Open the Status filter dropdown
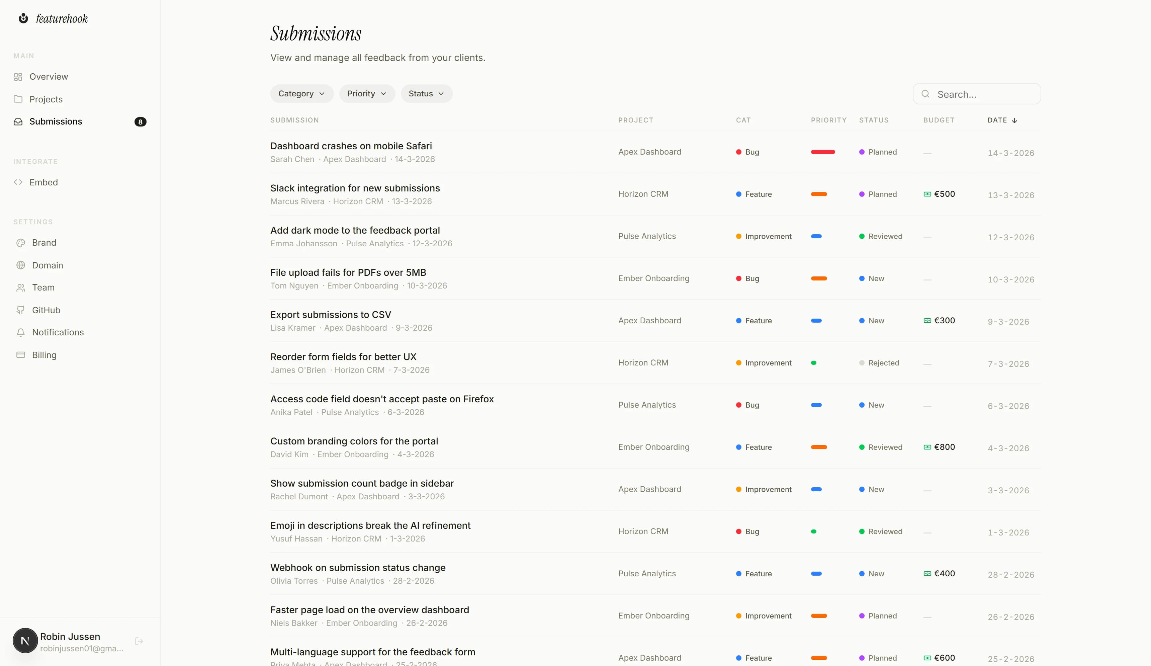 pos(426,93)
